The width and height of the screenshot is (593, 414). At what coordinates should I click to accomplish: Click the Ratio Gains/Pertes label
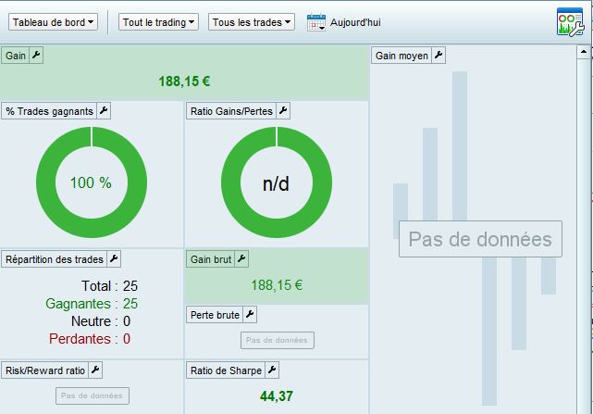click(x=231, y=111)
